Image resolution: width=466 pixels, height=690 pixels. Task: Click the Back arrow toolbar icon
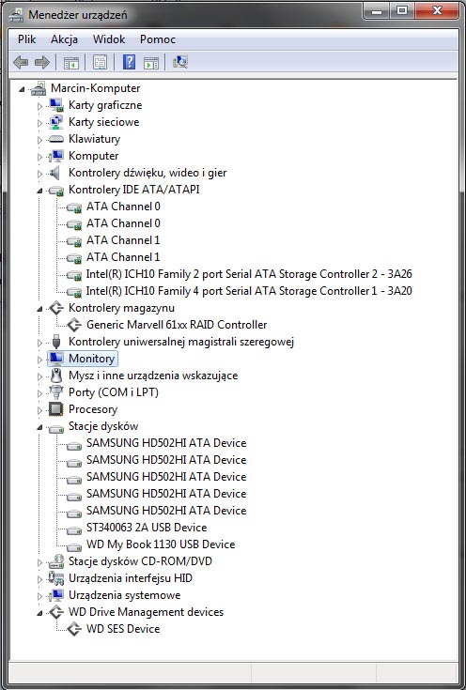tap(21, 63)
